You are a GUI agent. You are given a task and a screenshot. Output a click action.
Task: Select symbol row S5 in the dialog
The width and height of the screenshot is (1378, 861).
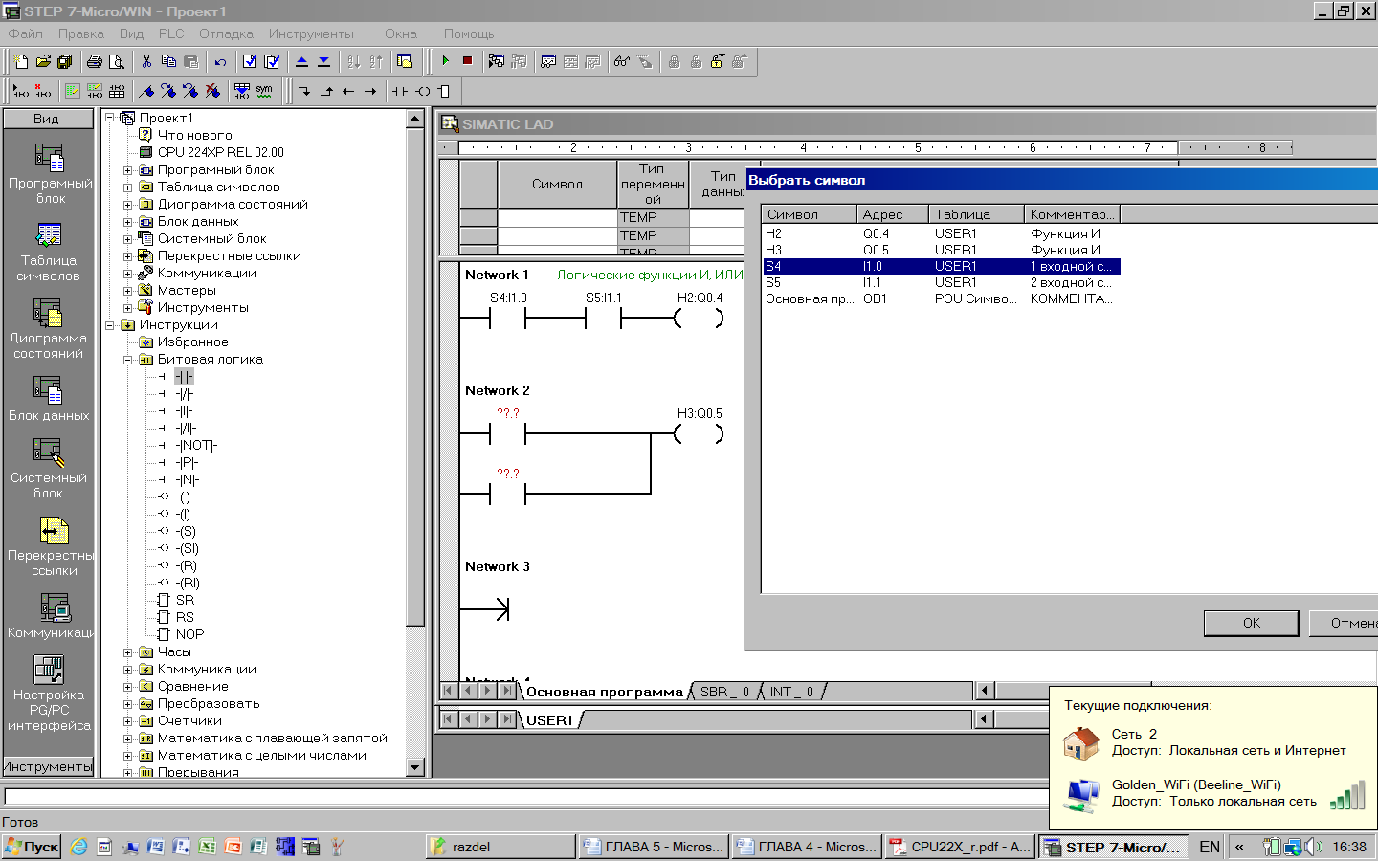click(941, 283)
